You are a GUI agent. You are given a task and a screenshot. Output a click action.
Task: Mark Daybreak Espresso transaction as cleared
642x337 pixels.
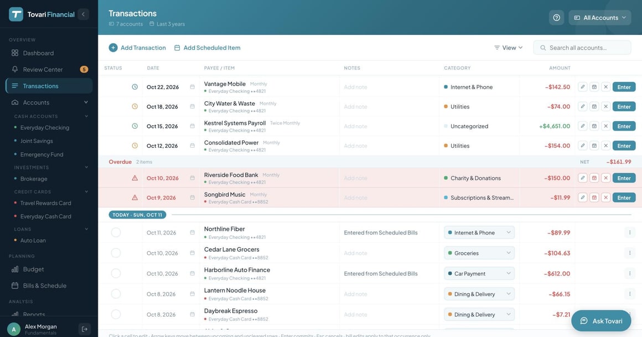click(x=116, y=314)
